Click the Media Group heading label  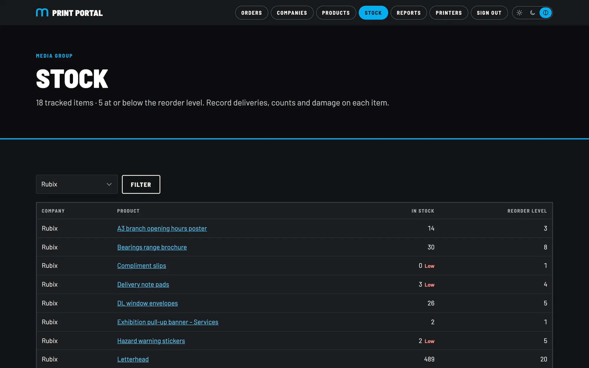point(54,56)
